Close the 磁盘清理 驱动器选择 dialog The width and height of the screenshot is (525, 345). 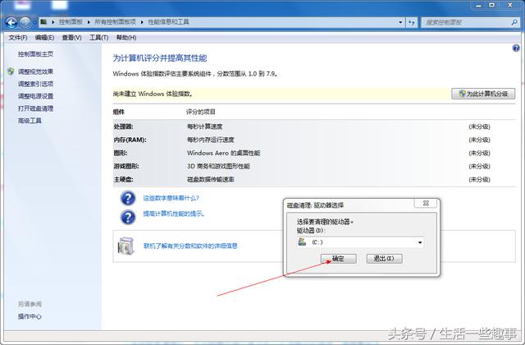[426, 203]
